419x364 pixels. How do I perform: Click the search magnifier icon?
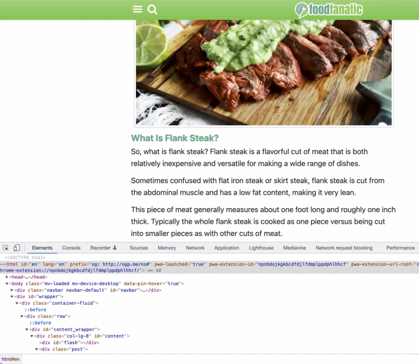point(153,10)
